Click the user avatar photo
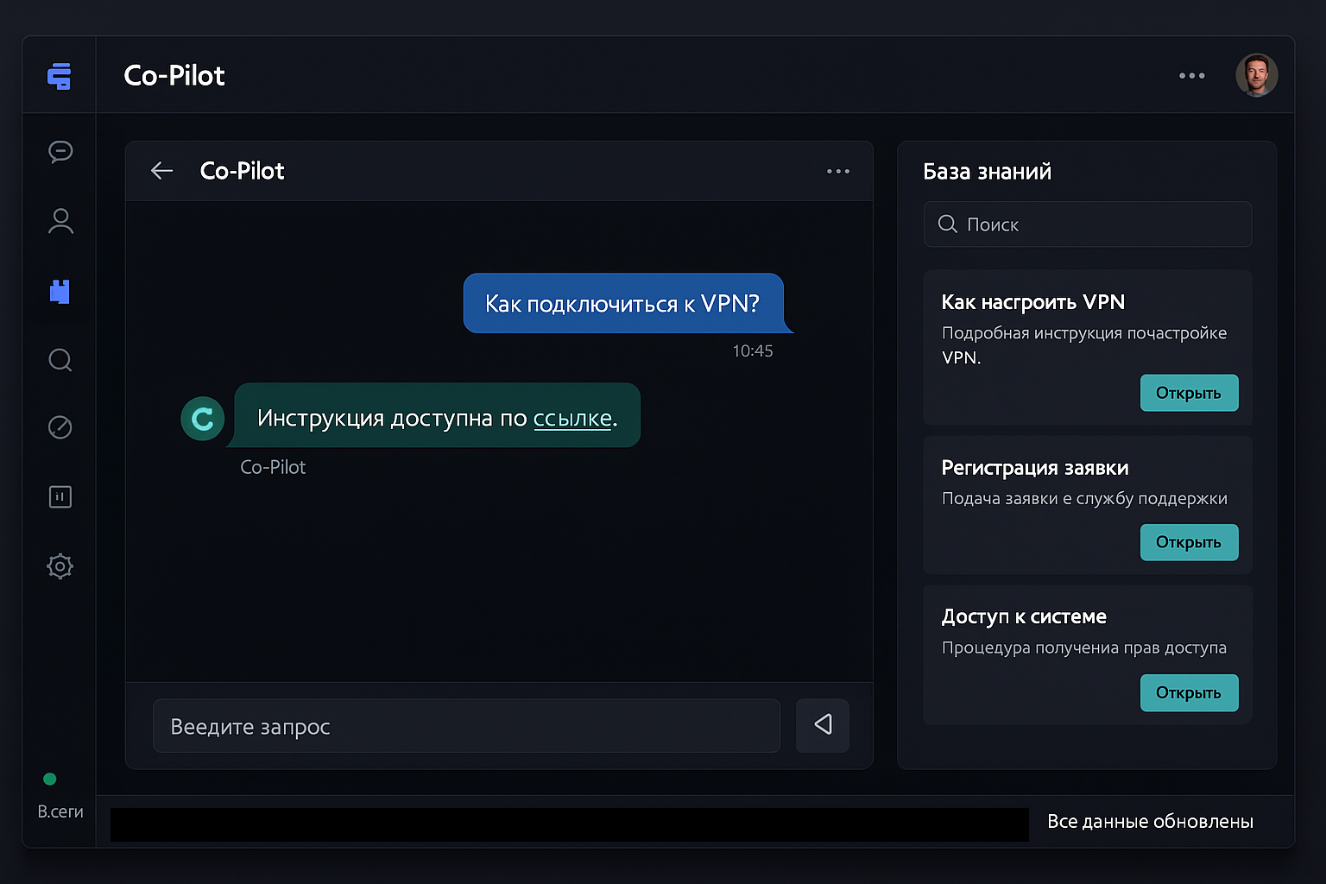 coord(1256,76)
